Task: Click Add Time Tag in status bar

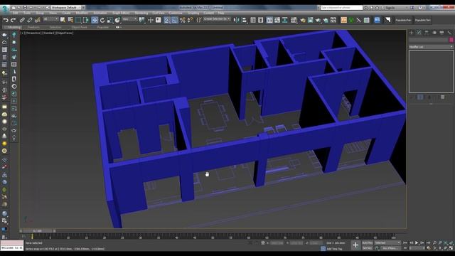Action: (334, 249)
